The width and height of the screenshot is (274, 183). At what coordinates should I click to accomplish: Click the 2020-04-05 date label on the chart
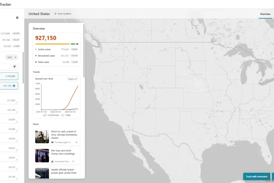[x=70, y=112]
